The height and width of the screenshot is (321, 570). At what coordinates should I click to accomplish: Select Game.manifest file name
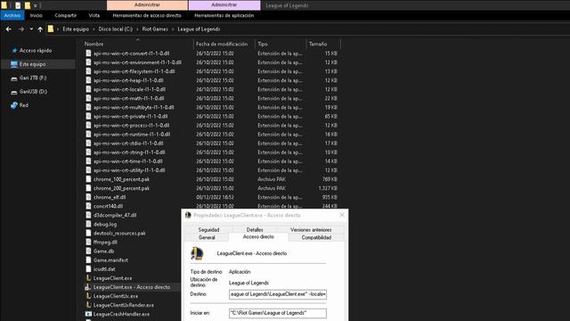[x=110, y=260]
